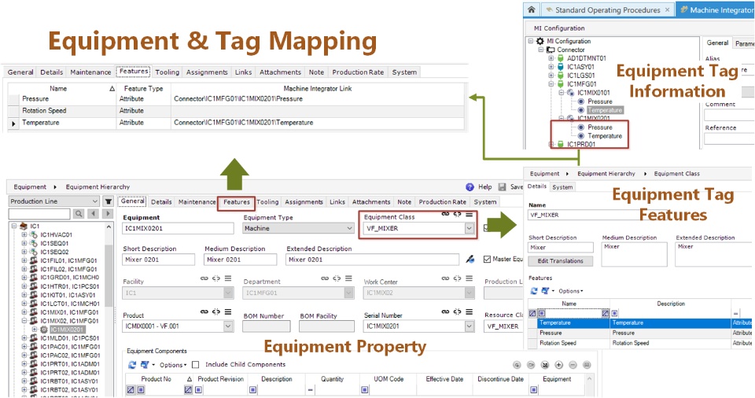Click the Home icon tab
Screen dimensions: 755x398
pyautogui.click(x=531, y=9)
